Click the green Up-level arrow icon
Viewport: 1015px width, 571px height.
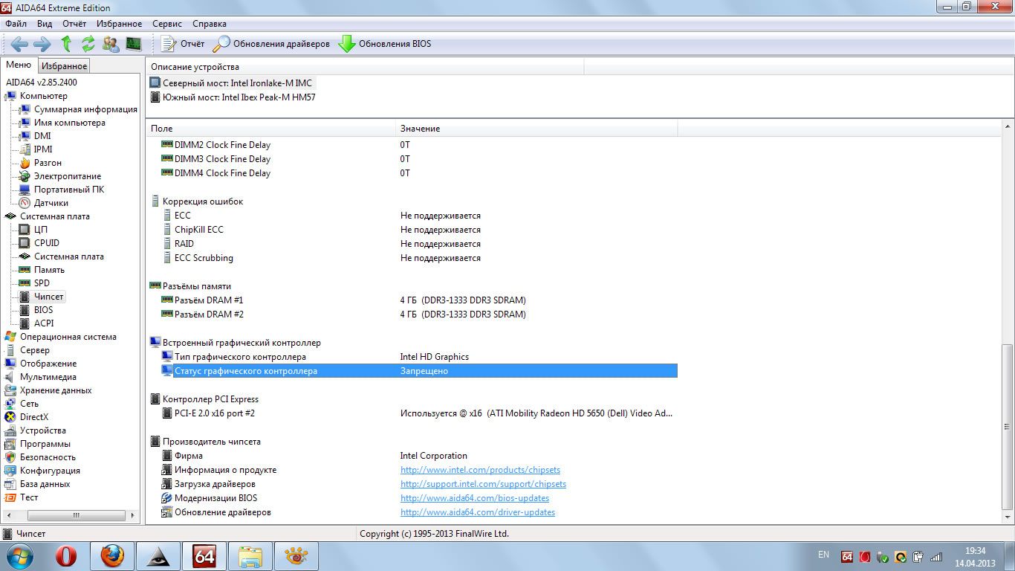click(66, 44)
